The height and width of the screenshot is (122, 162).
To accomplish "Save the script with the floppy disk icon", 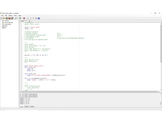I will (7, 18).
